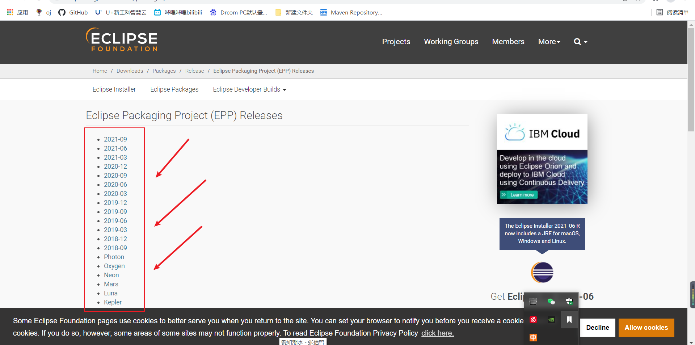This screenshot has height=345, width=695.
Task: Open the GitHub bookmark
Action: point(73,12)
